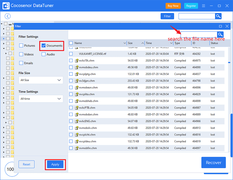Click the nvlicPTB.chm file icon
Screen dimensions: 233x180
[77, 108]
